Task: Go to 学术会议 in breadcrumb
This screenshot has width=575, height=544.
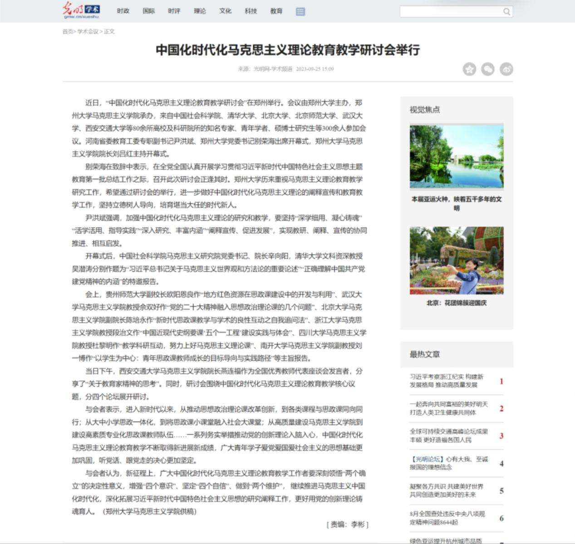Action: click(x=88, y=31)
